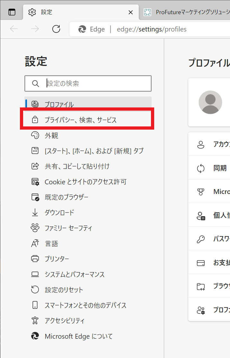230x358 pixels.
Task: Open [スタート]、[ホーム]、および [新規] タブ settings
Action: (88, 151)
